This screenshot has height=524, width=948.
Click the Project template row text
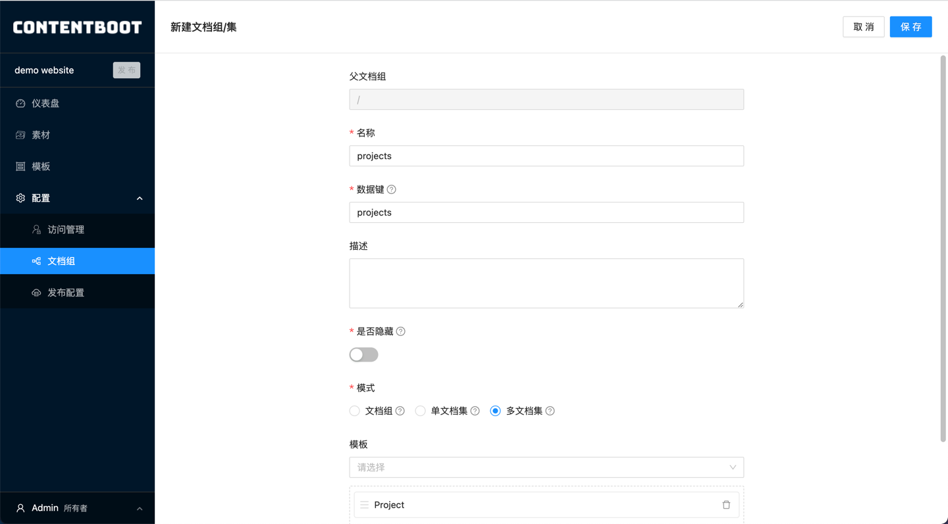(389, 505)
